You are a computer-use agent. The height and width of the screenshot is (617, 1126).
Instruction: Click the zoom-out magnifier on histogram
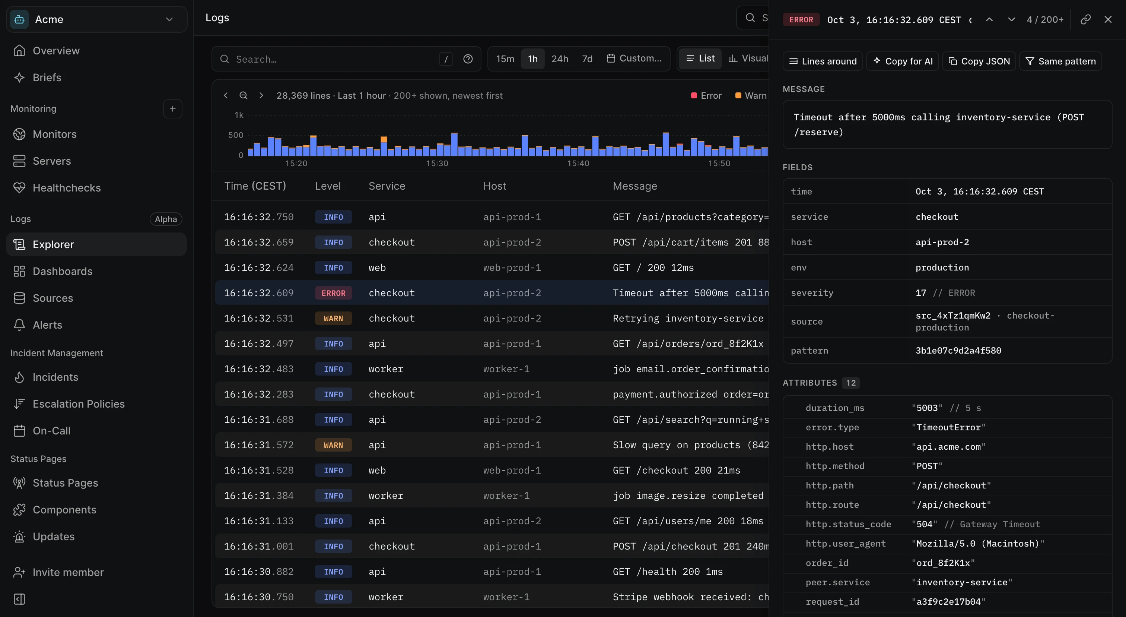244,95
